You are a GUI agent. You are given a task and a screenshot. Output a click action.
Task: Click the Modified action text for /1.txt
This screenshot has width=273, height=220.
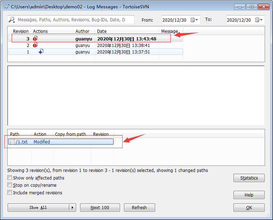[42, 142]
